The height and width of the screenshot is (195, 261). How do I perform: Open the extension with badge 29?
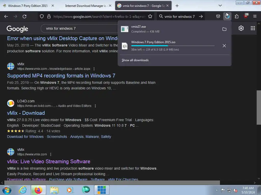pyautogui.click(x=246, y=16)
